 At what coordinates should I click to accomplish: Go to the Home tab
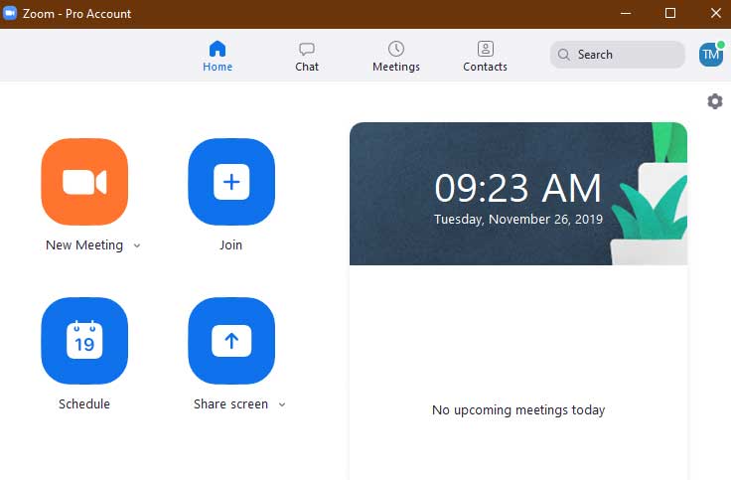tap(218, 56)
